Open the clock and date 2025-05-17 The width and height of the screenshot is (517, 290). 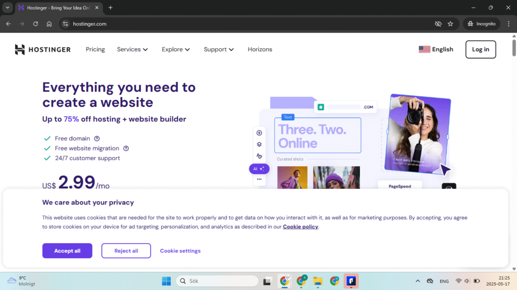(x=497, y=281)
